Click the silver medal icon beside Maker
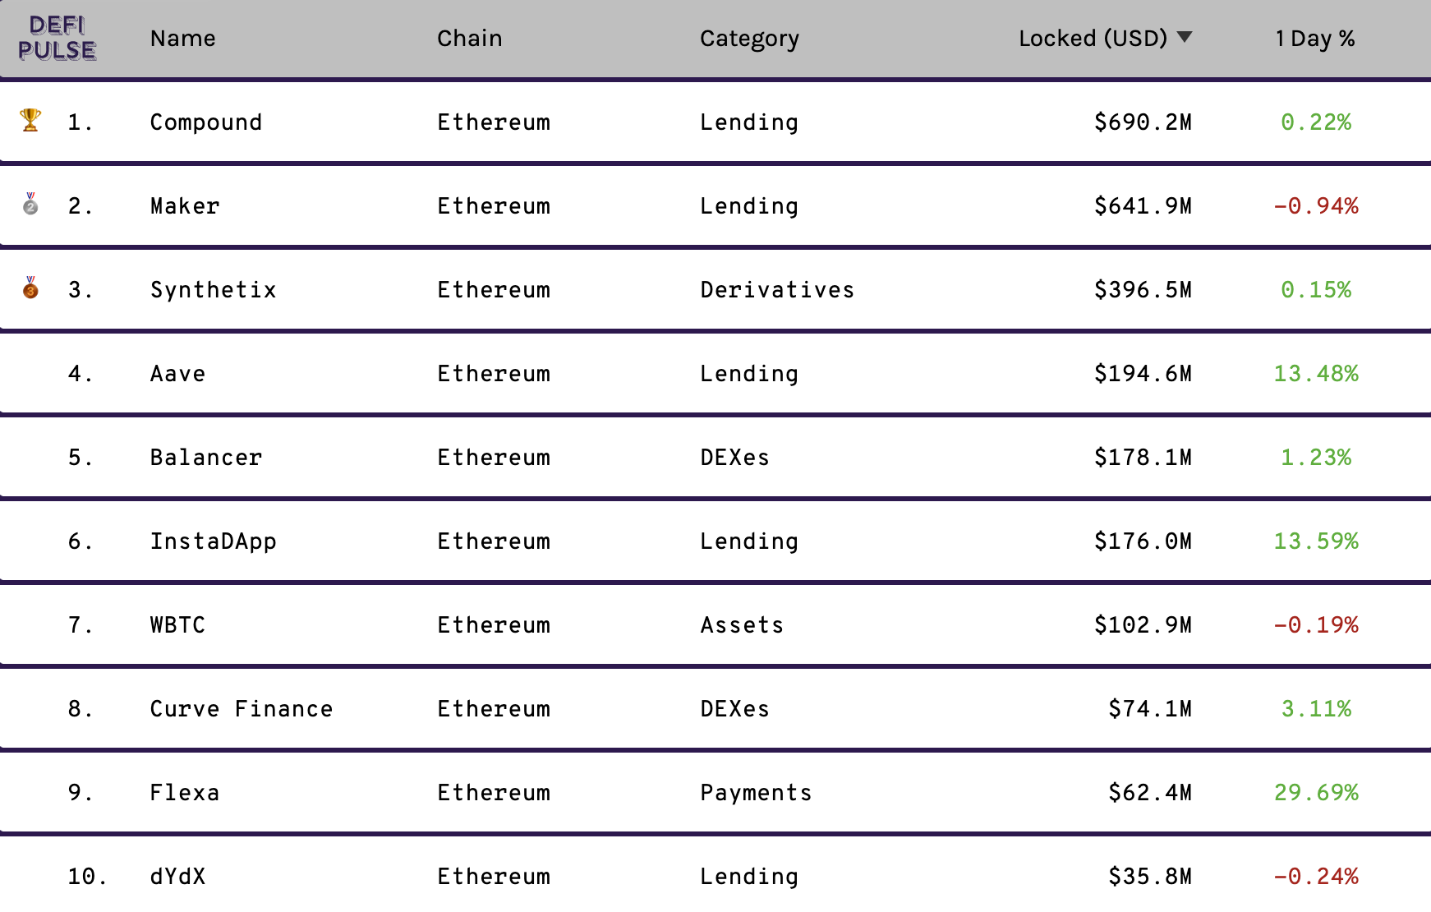1431x912 pixels. point(30,204)
